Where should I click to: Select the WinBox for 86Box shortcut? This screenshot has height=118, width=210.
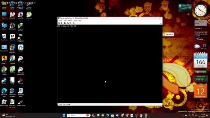click(x=21, y=92)
